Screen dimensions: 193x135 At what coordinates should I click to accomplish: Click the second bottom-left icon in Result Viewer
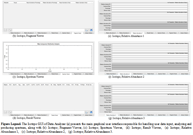(x=10, y=112)
